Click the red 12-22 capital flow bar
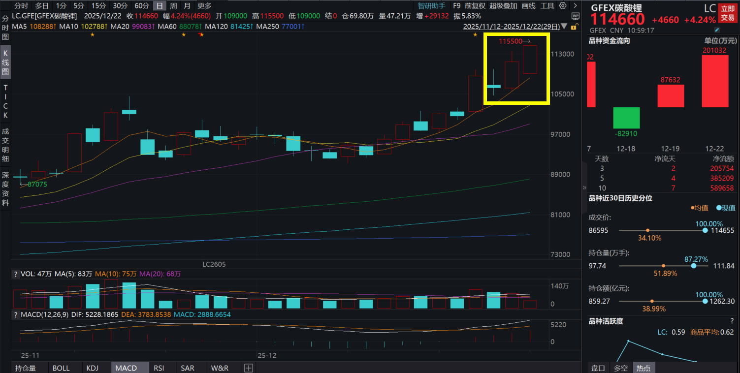 point(715,81)
